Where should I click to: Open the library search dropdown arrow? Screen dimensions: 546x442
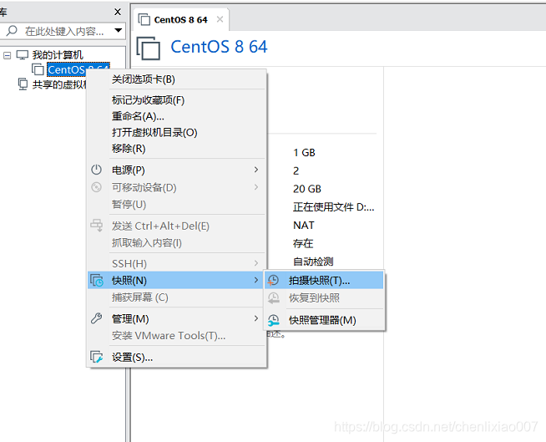point(119,30)
